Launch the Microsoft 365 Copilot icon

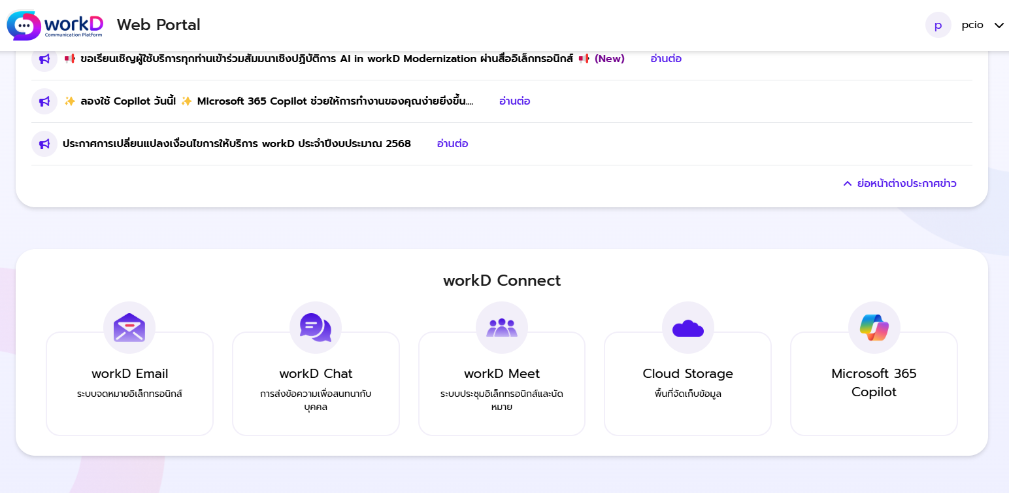874,328
